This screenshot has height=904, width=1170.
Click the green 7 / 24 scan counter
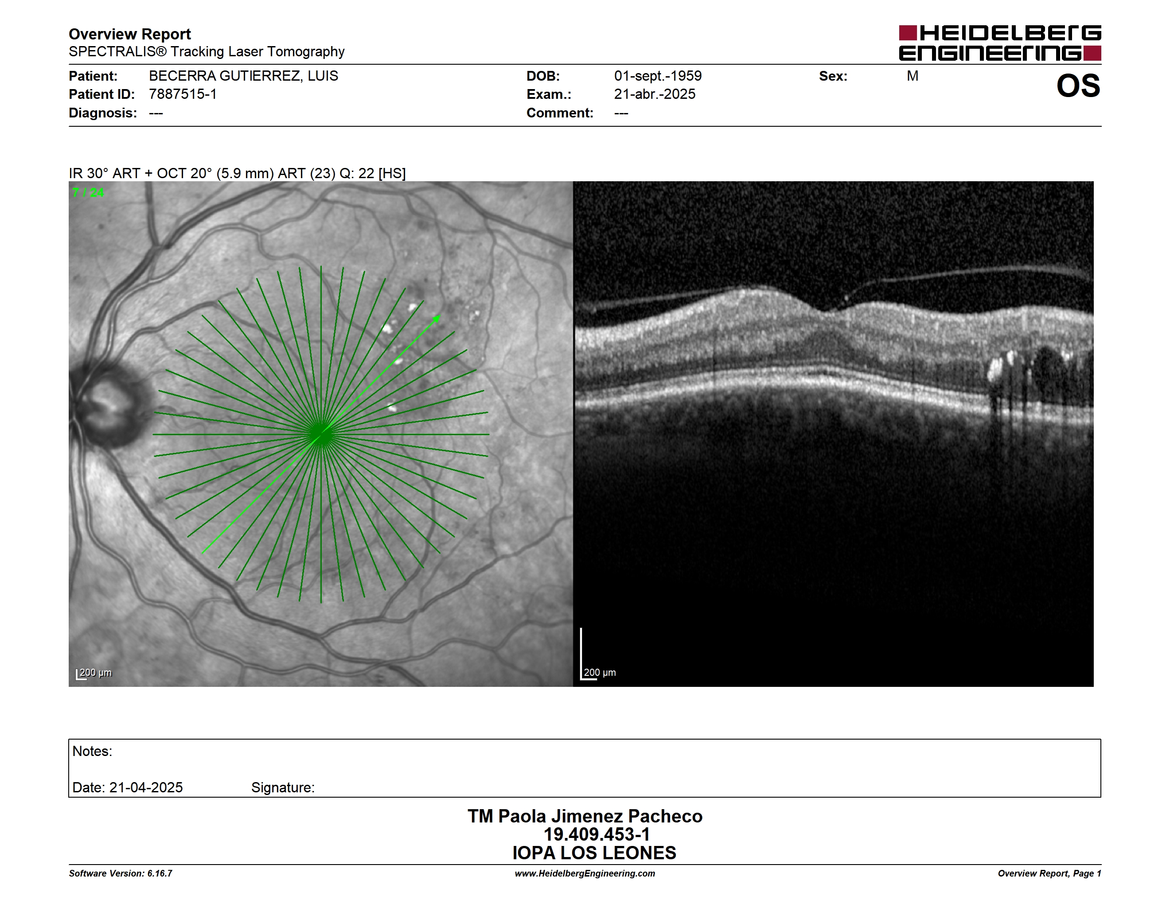(x=88, y=193)
